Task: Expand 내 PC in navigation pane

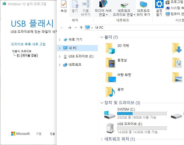Action: (59, 48)
